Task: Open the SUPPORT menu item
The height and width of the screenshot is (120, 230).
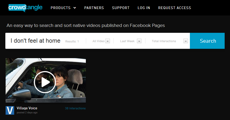Action: pos(121,8)
